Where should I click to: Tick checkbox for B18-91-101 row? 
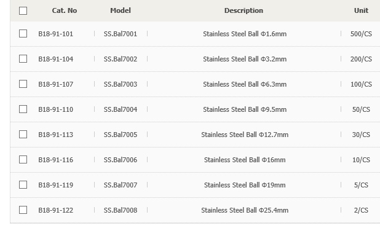(23, 33)
